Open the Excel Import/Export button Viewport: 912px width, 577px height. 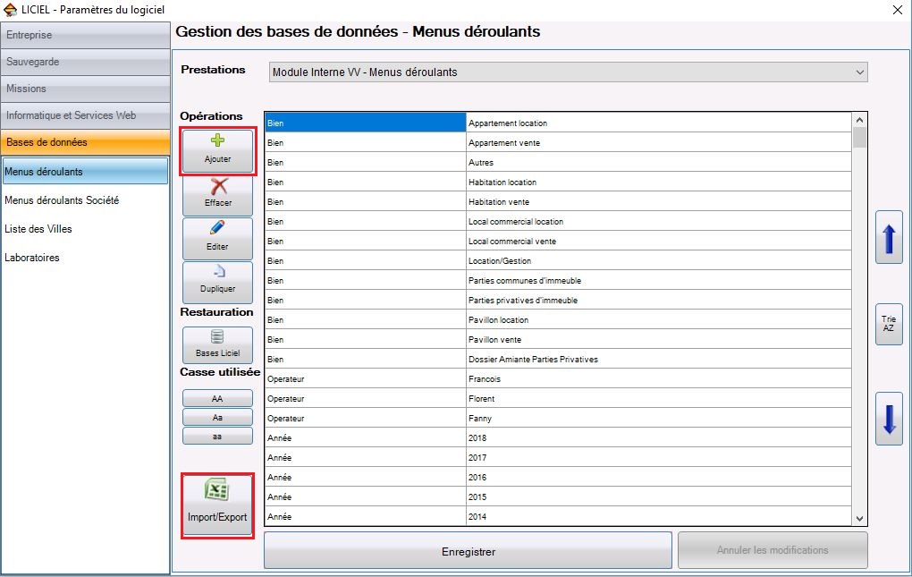coord(217,505)
